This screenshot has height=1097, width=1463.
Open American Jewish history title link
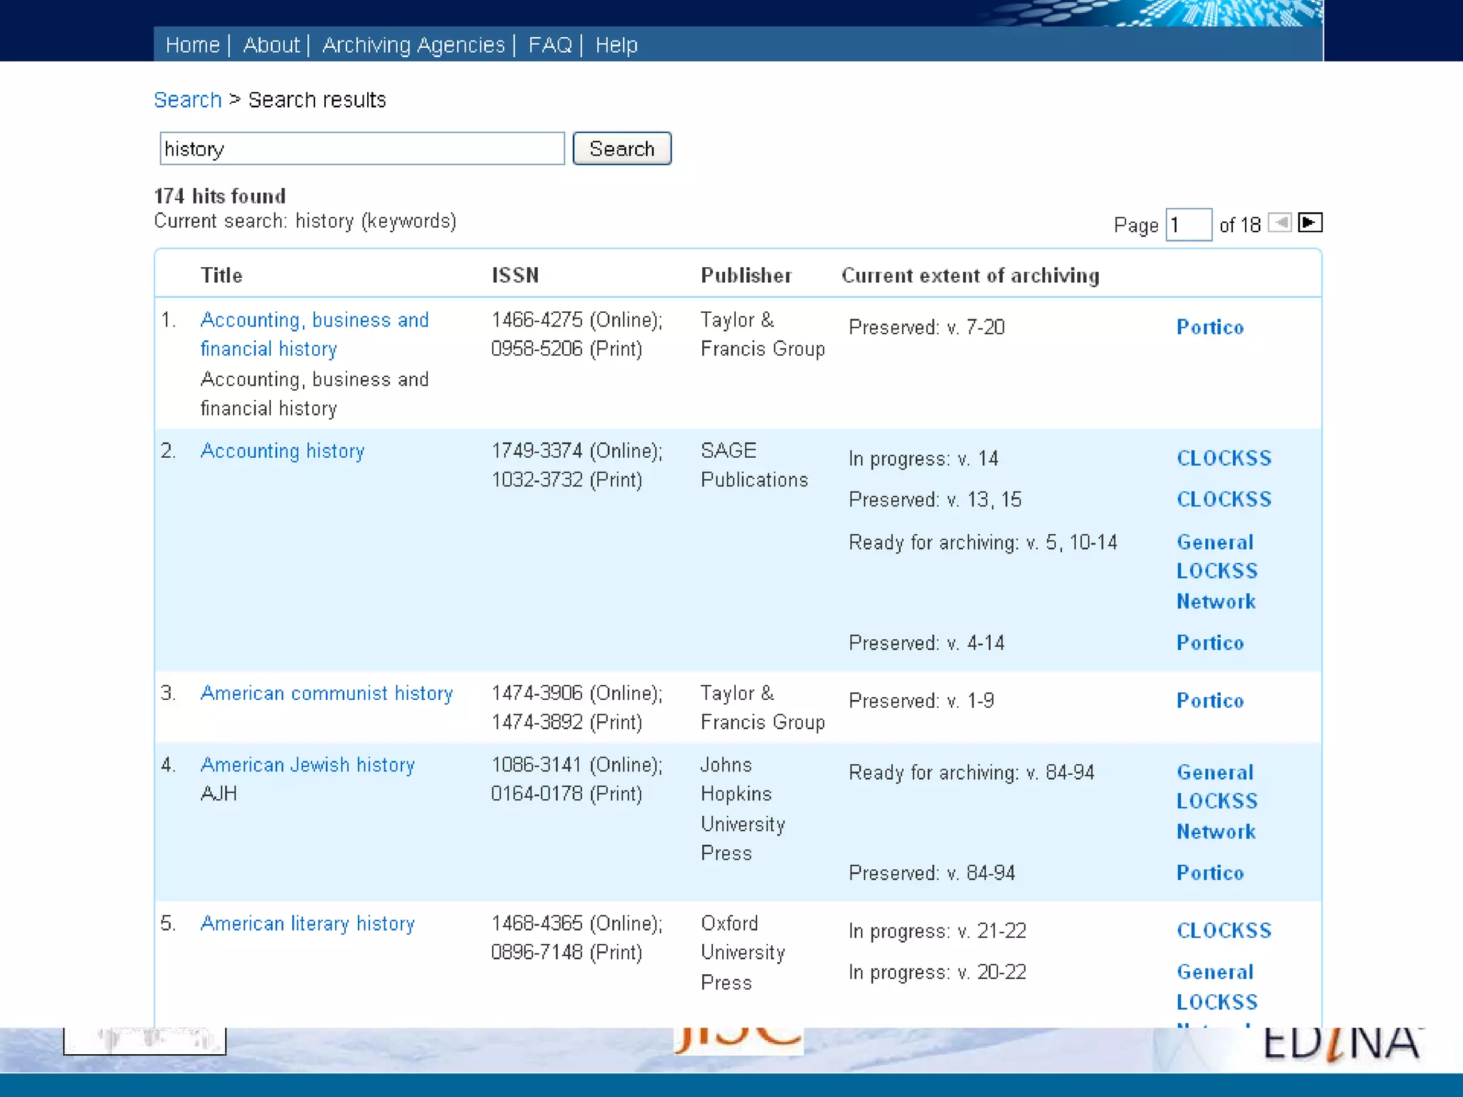307,764
